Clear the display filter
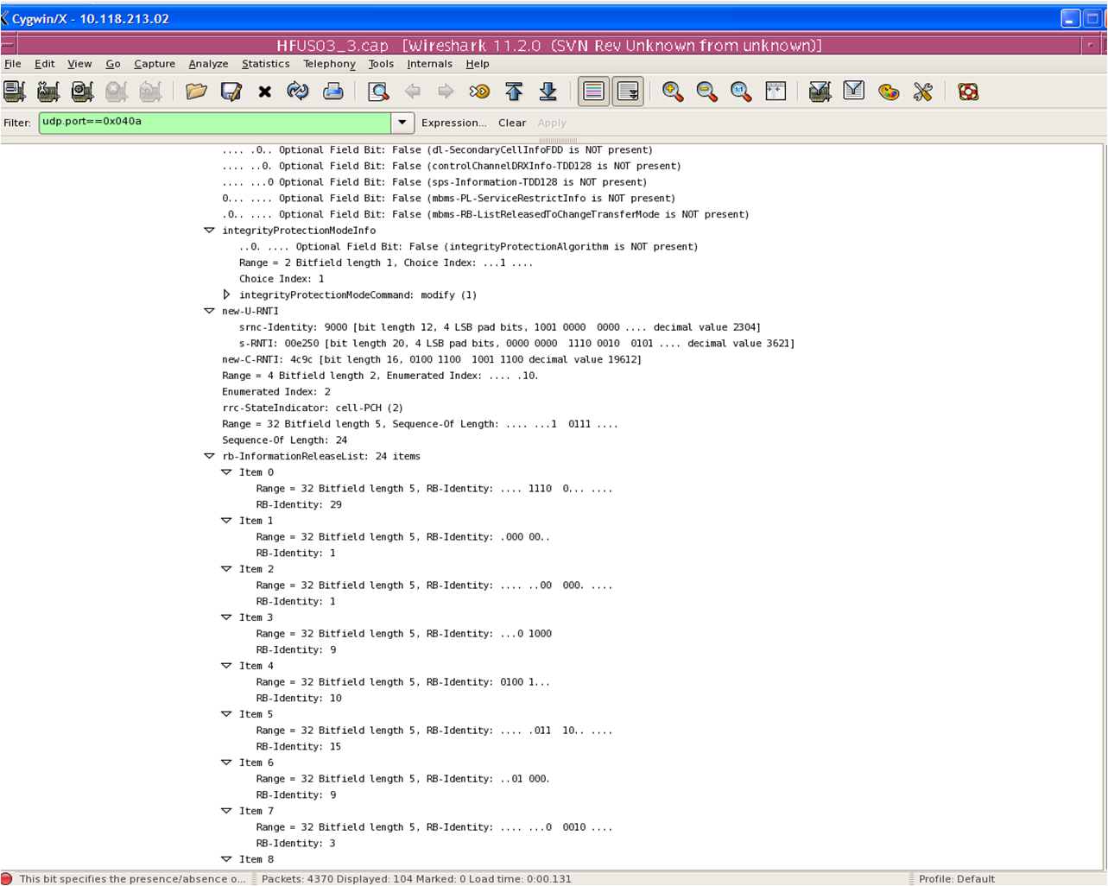The height and width of the screenshot is (886, 1108). (512, 123)
